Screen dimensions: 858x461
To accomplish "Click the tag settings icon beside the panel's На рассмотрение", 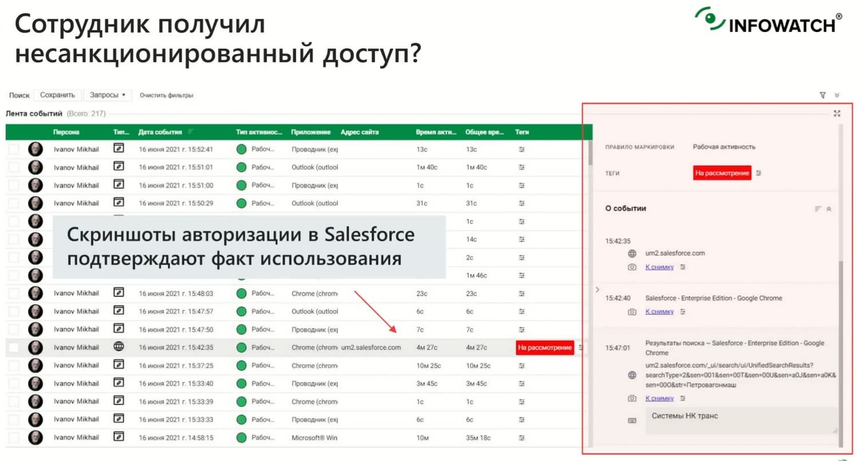I will 758,173.
